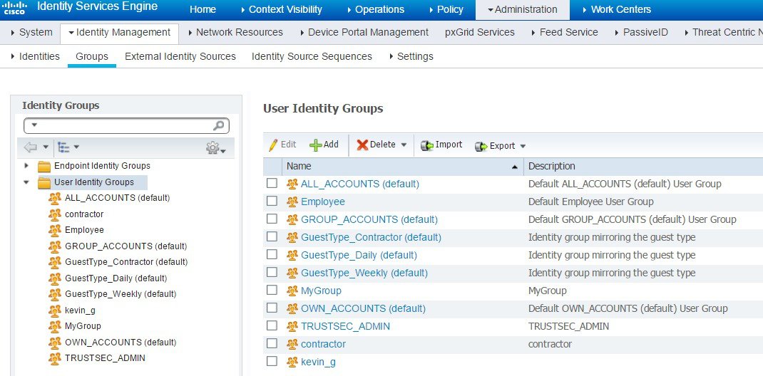
Task: Expand the Settings submenu
Action: point(411,56)
